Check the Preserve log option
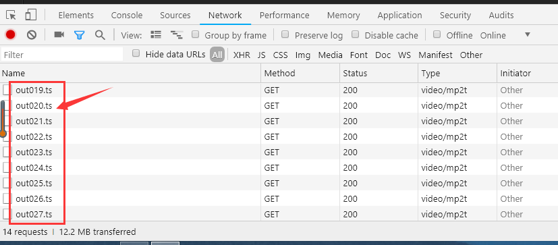This screenshot has height=245, width=558. click(x=285, y=34)
